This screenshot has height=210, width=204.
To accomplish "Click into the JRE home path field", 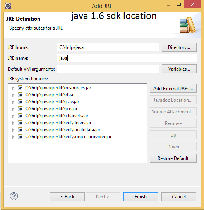I will click(108, 47).
